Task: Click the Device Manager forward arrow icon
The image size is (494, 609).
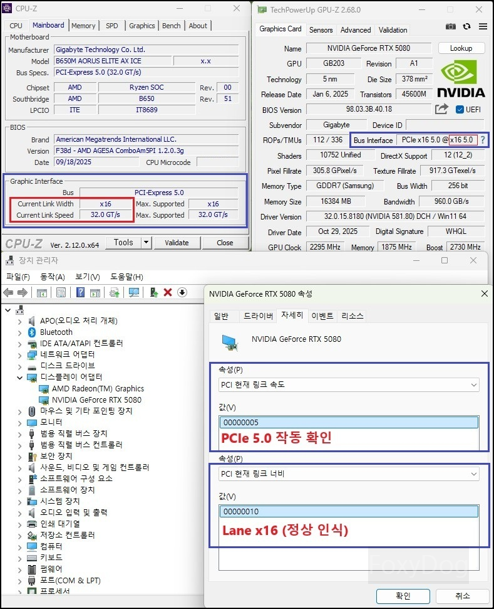Action: 23,292
